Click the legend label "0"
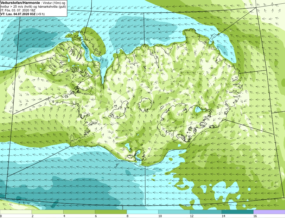Screen dimensions: 285x218 tap(1, 216)
